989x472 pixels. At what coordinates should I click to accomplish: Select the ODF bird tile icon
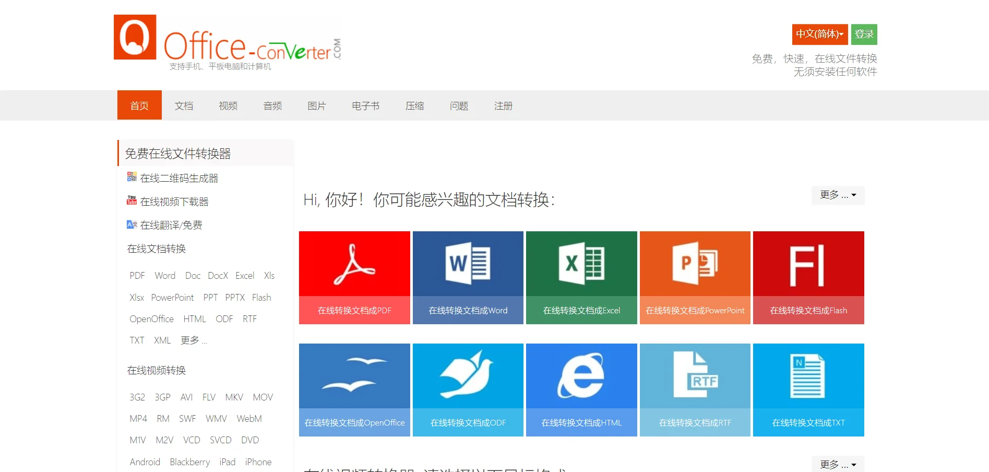point(467,375)
